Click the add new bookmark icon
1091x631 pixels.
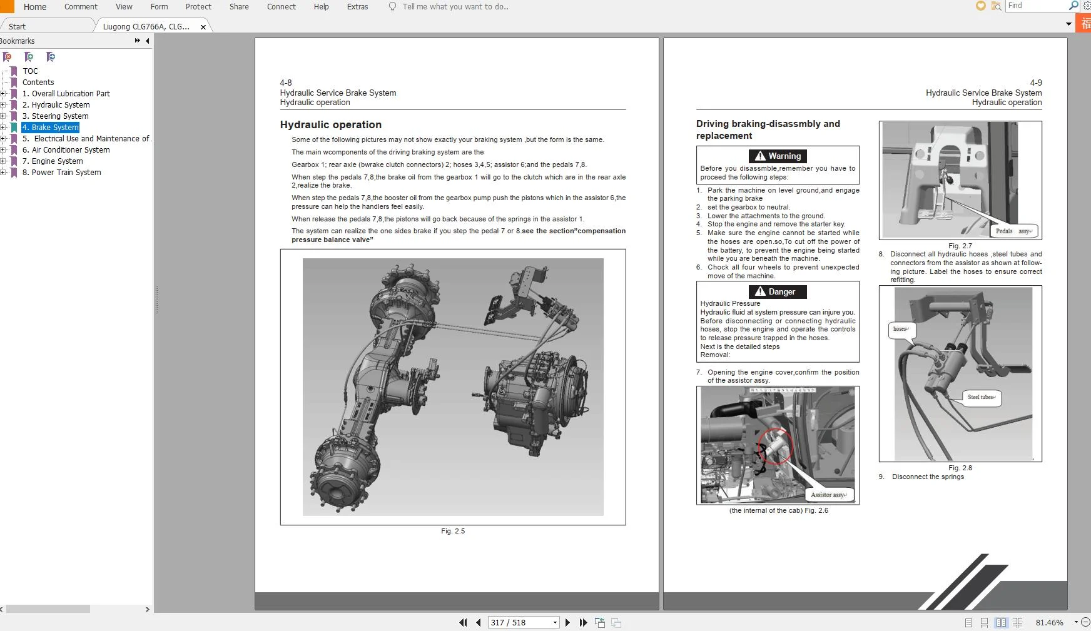pyautogui.click(x=29, y=57)
